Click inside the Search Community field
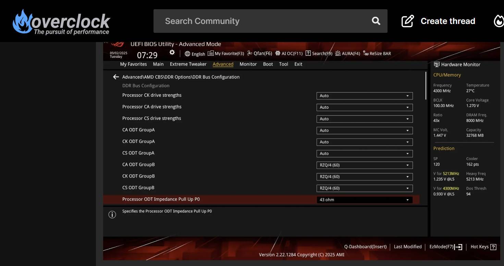The height and width of the screenshot is (266, 504). tap(240, 21)
